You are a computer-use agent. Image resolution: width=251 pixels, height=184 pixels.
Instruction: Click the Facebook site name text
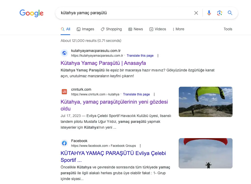[79, 141]
